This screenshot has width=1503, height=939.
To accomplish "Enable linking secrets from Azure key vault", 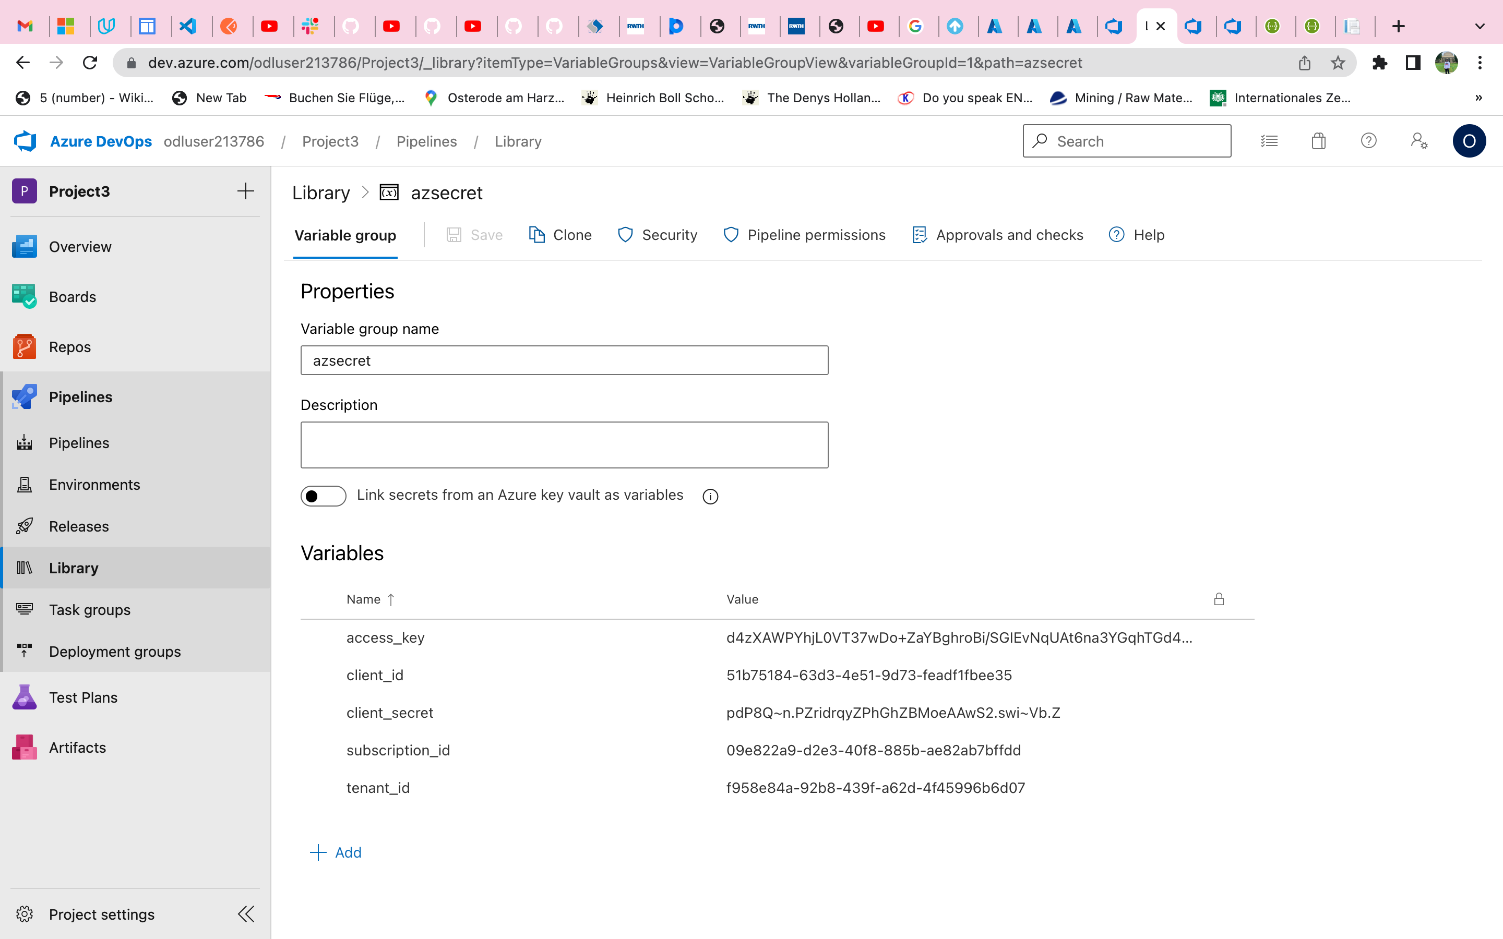I will pos(324,496).
